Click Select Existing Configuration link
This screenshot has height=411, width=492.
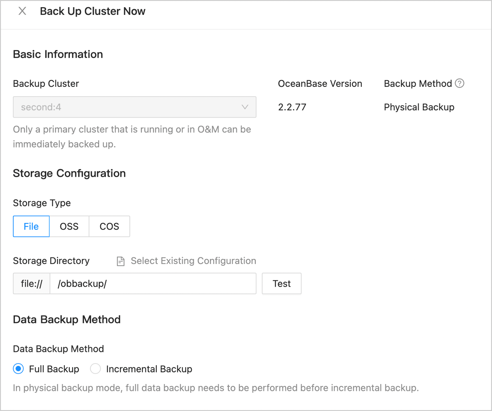[193, 261]
